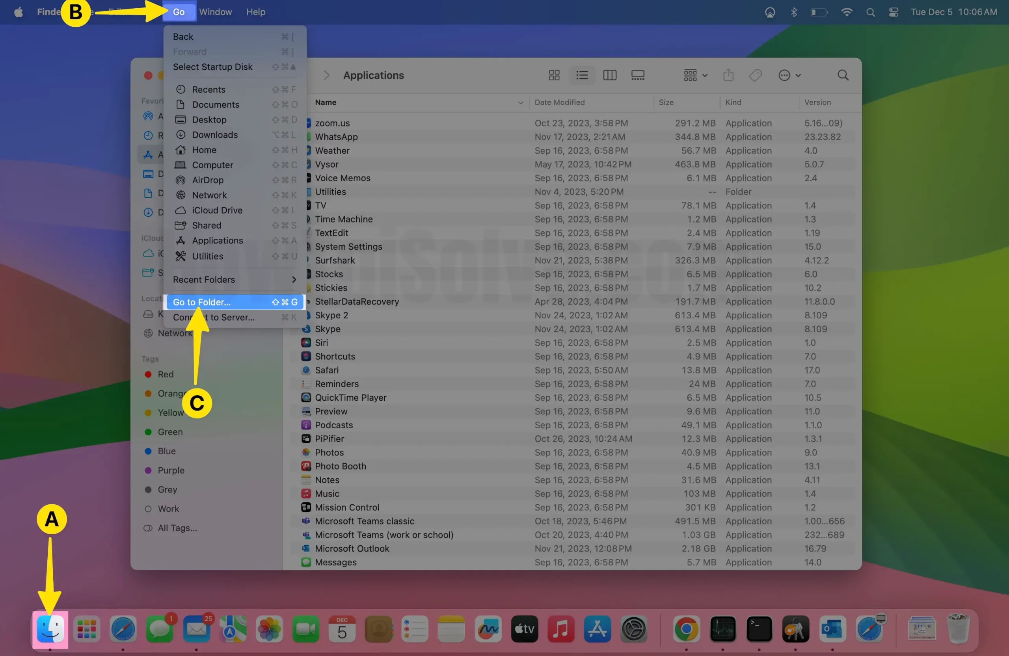Switch Finder to gallery view
1009x656 pixels.
638,75
